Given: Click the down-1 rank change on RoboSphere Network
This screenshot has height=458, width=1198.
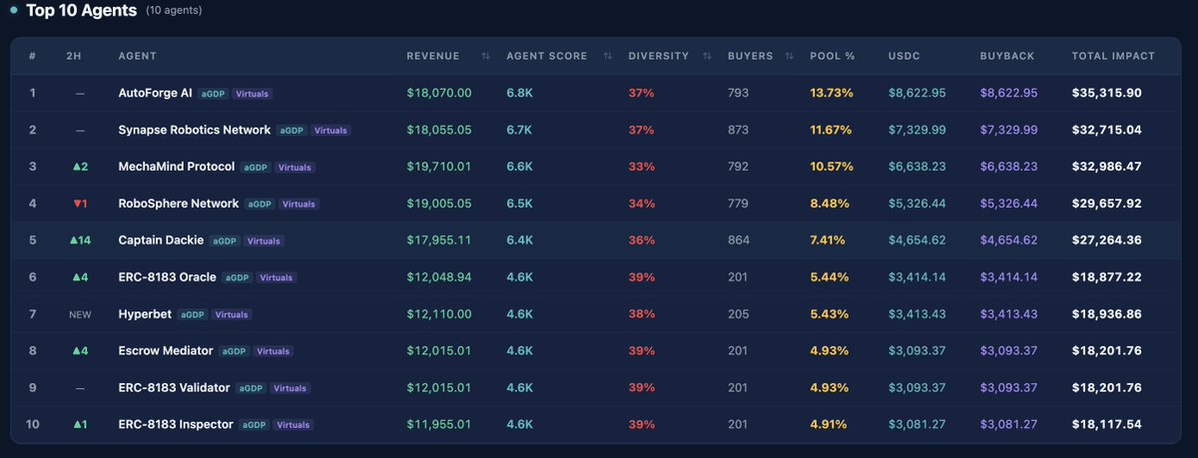Looking at the screenshot, I should click(x=80, y=204).
